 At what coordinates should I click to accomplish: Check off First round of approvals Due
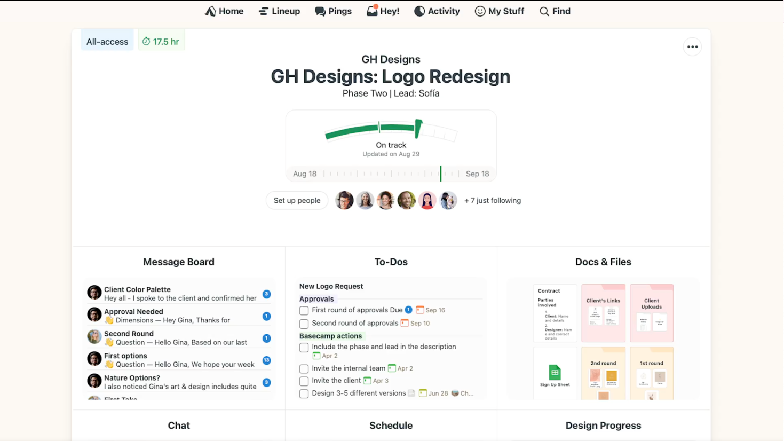(x=304, y=311)
